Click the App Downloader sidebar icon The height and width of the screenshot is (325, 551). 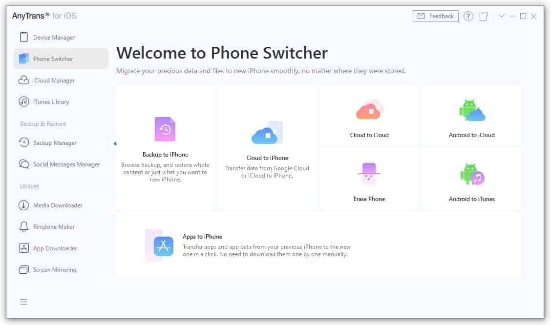coord(23,248)
